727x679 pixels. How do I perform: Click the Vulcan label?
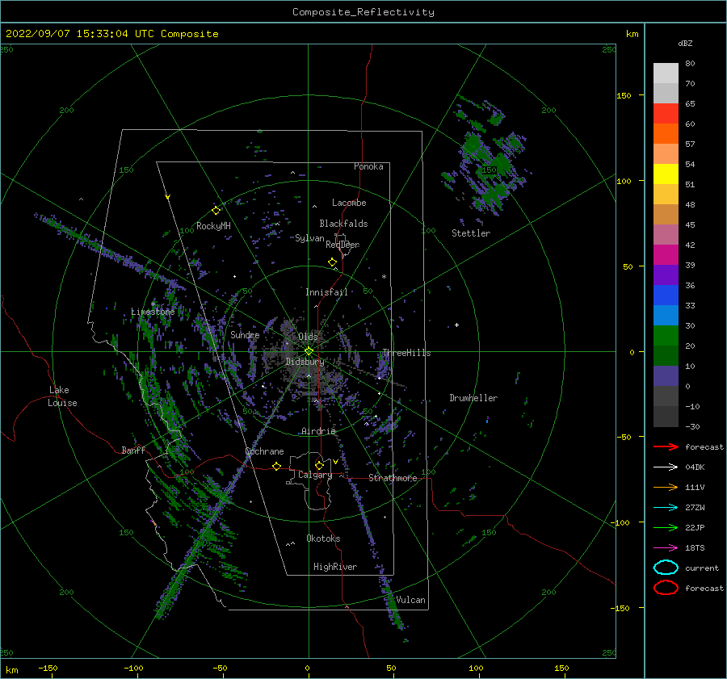click(x=411, y=600)
